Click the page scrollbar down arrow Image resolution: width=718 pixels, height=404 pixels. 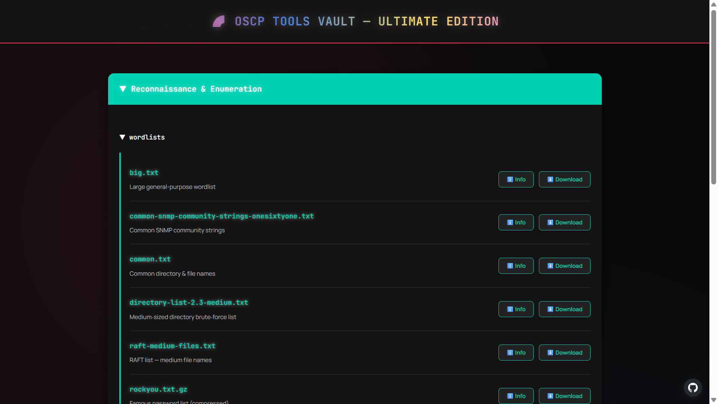pyautogui.click(x=714, y=400)
